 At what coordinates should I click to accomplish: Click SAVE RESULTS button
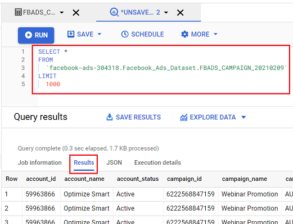(x=133, y=117)
